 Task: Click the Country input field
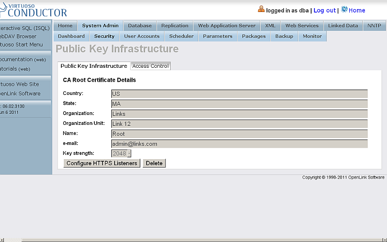pos(239,93)
